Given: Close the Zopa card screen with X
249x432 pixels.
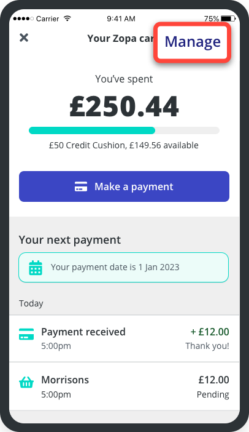Looking at the screenshot, I should [24, 38].
